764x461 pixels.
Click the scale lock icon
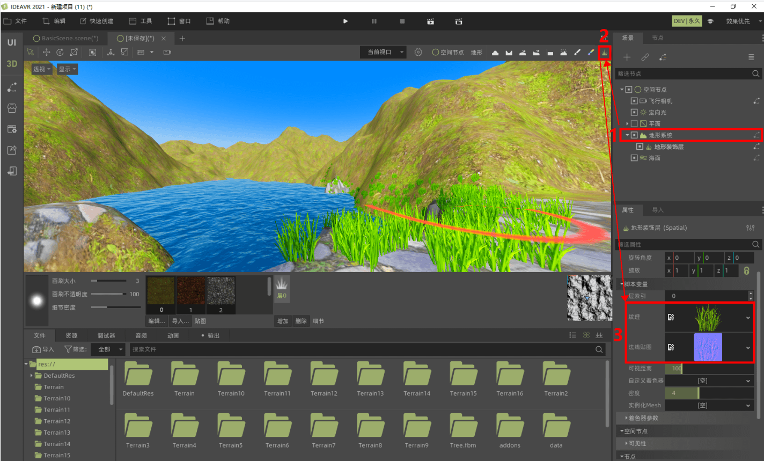(x=746, y=271)
